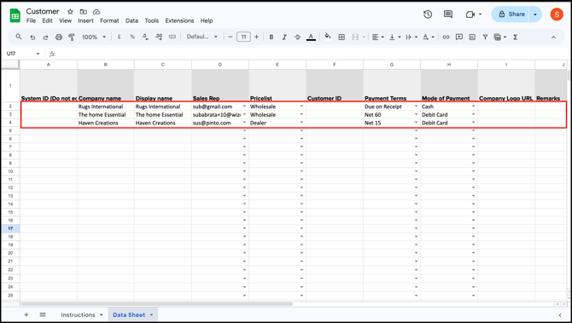Open the Data menu
This screenshot has height=323, width=572.
pos(131,20)
